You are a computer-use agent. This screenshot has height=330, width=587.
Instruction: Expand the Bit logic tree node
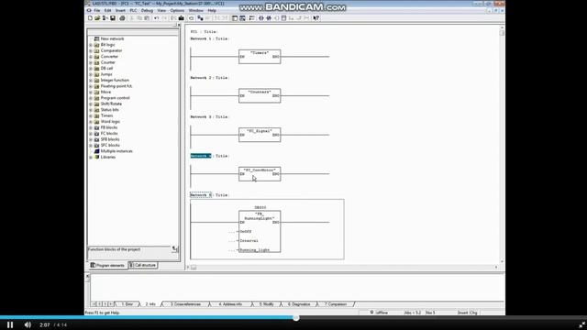[91, 45]
